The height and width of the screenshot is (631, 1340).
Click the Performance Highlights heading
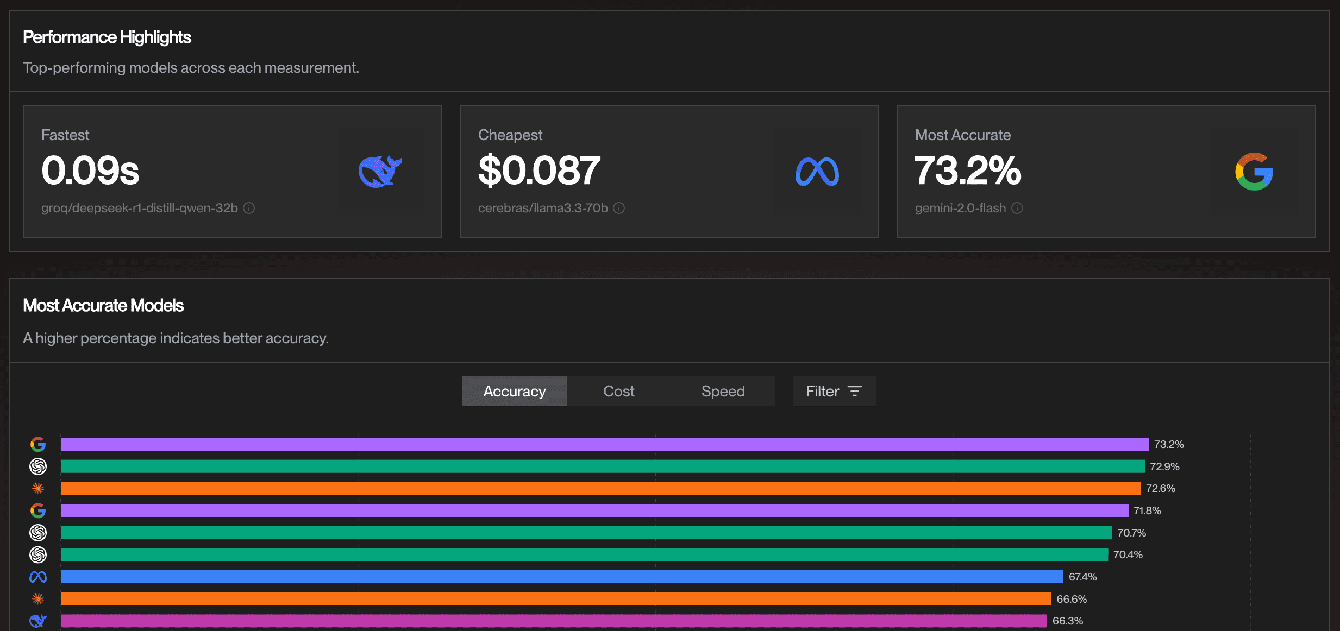pyautogui.click(x=107, y=37)
